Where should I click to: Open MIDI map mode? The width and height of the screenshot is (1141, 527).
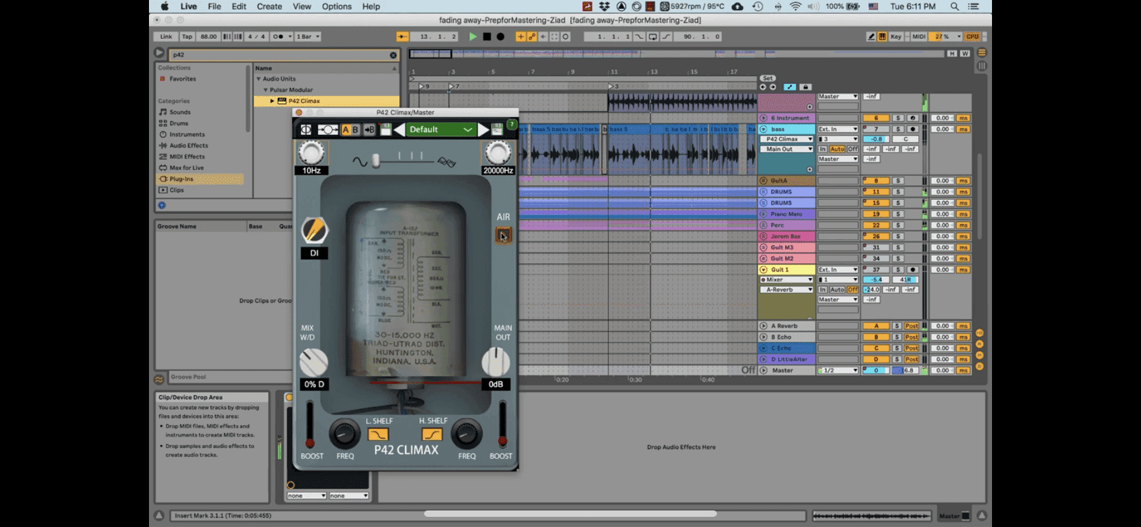(x=918, y=36)
